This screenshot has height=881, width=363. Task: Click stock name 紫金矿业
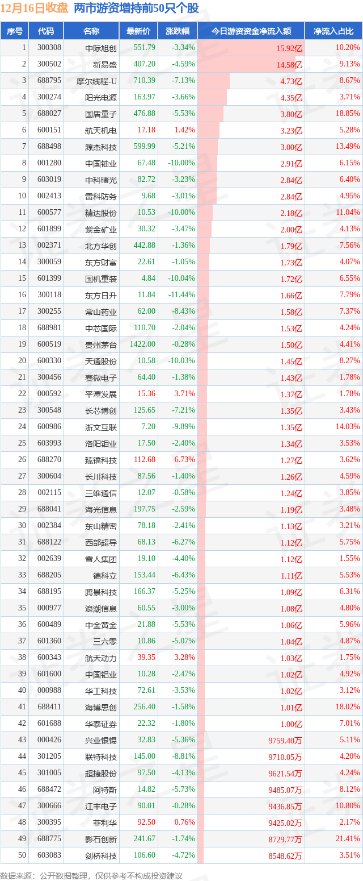[x=101, y=229]
